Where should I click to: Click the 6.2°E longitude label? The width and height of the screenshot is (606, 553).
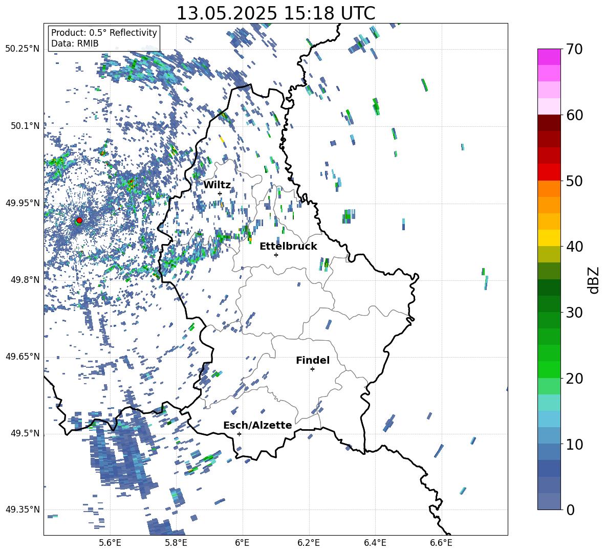tap(309, 543)
